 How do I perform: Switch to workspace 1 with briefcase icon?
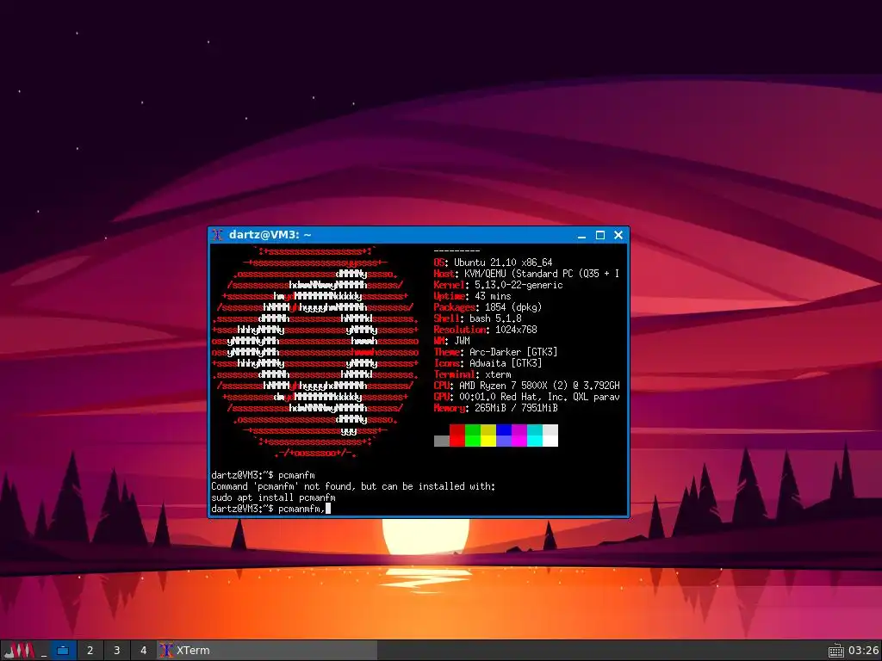[63, 651]
